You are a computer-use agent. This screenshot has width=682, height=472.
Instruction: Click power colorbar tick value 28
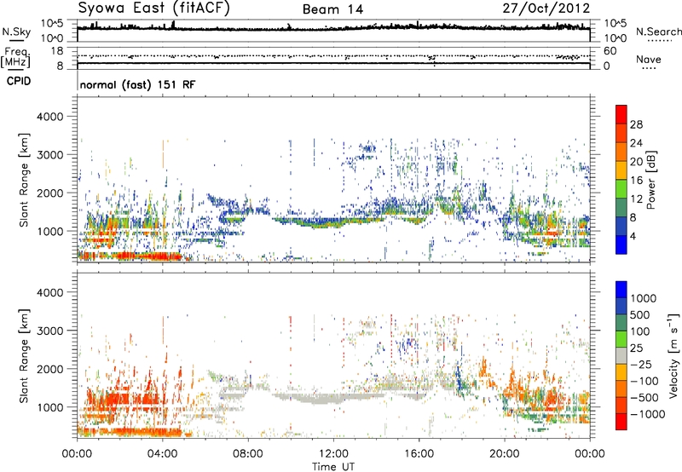pos(636,124)
